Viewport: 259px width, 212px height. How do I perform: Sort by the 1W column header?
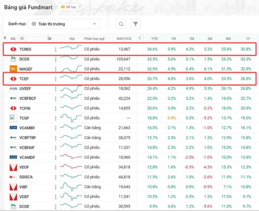tap(173, 38)
